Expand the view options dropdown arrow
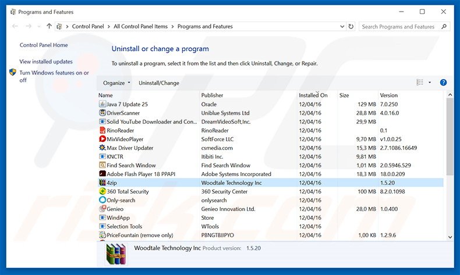The image size is (460, 275). tap(430, 83)
